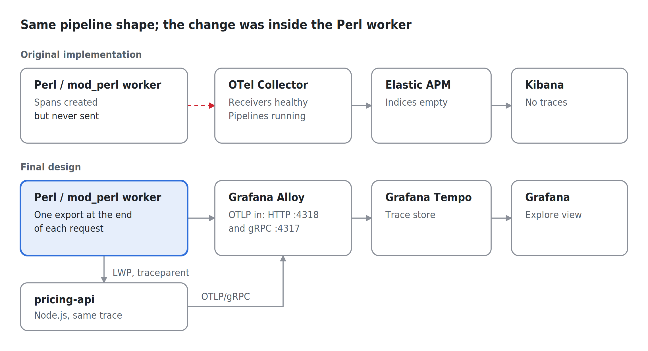This screenshot has width=648, height=351.
Task: Select the Kibana heading
Action: (x=544, y=85)
